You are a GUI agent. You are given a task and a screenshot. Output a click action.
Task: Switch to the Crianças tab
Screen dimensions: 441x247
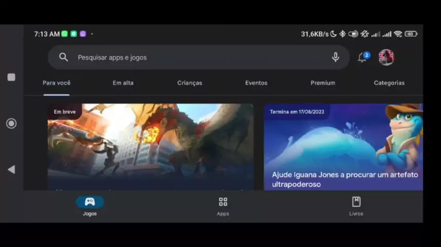click(190, 83)
